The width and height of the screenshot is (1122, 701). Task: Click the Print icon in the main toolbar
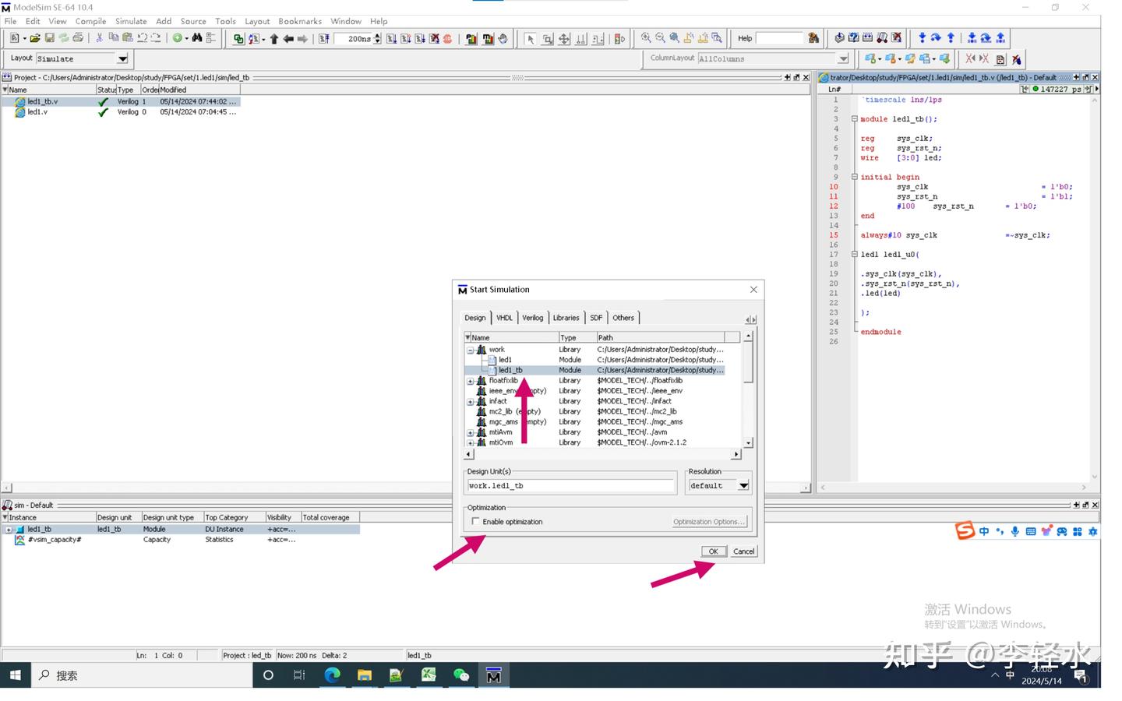pos(78,38)
